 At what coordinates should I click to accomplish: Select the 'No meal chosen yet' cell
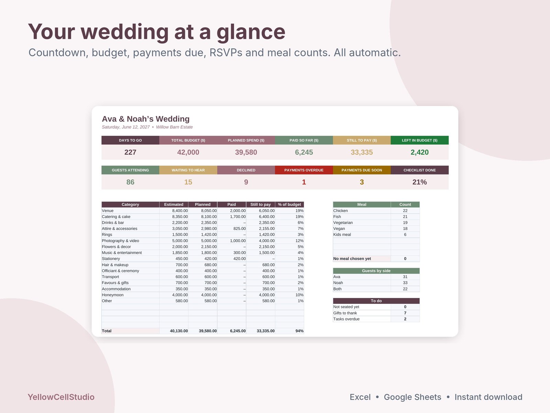click(x=362, y=259)
